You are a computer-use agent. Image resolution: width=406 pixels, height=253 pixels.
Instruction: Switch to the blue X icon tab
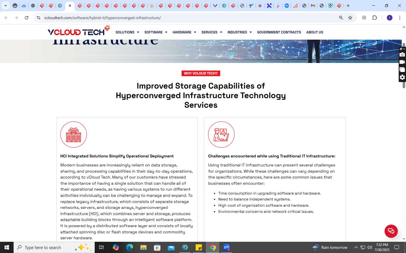tap(269, 6)
